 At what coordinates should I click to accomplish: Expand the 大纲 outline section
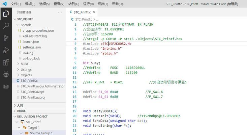pos(15,105)
